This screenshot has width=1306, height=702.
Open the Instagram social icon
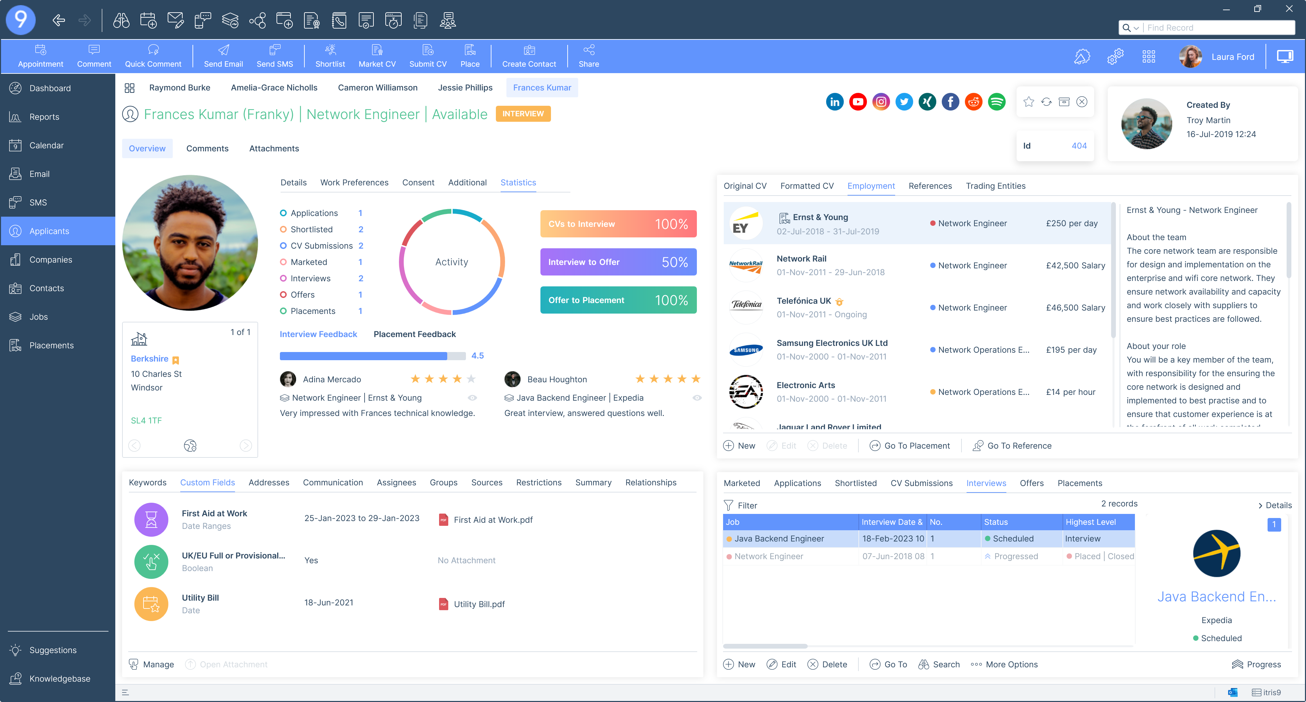click(x=881, y=102)
